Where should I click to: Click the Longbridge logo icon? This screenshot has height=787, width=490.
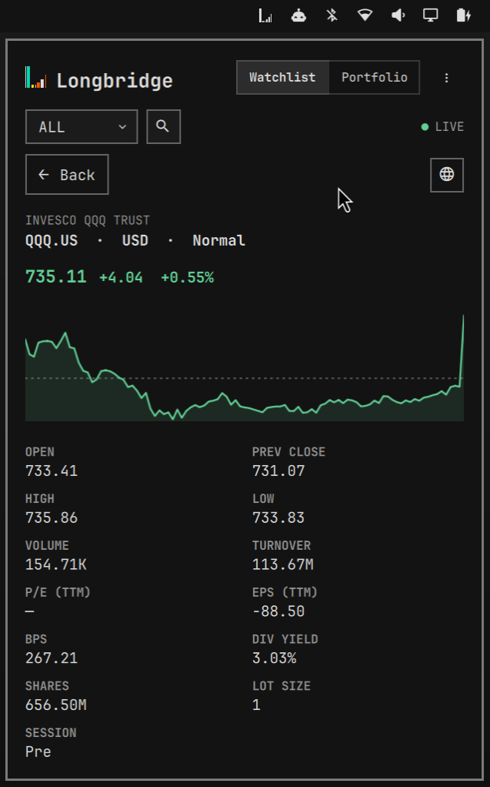pyautogui.click(x=35, y=78)
